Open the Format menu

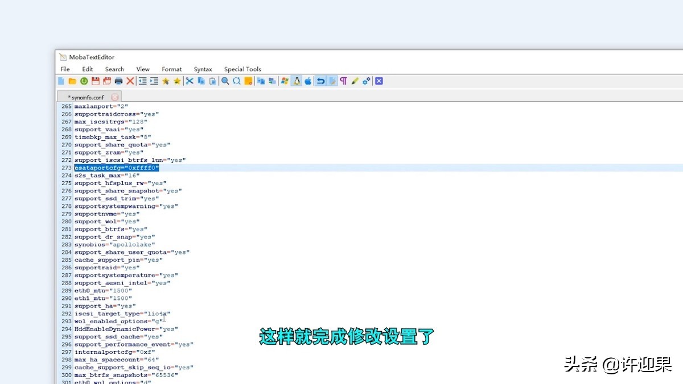pyautogui.click(x=171, y=69)
